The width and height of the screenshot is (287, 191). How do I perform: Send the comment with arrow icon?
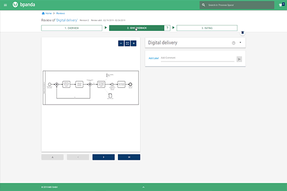[x=239, y=59]
